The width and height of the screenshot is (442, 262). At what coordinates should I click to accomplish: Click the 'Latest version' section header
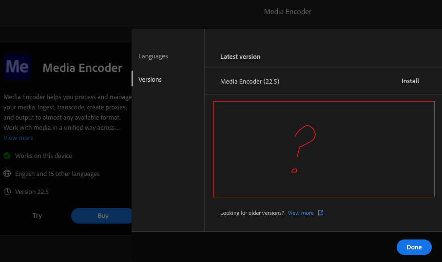point(240,57)
